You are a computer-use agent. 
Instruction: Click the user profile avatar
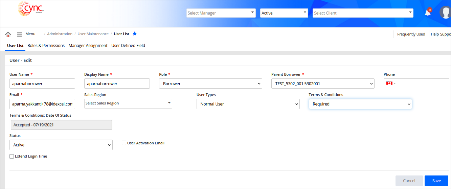tap(445, 13)
